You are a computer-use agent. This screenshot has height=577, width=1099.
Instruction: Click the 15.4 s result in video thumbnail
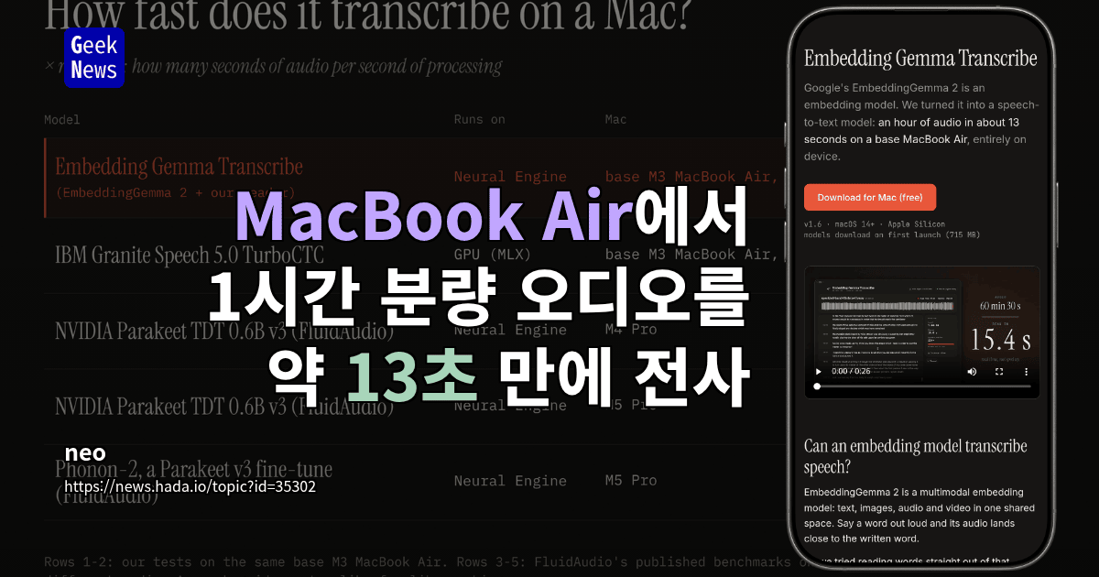[1001, 341]
